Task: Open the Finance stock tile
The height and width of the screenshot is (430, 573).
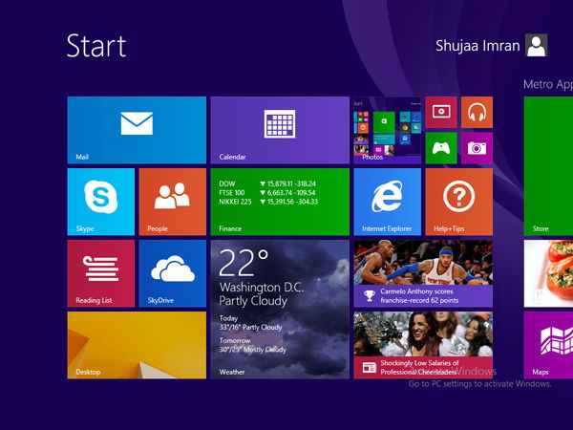Action: 280,202
